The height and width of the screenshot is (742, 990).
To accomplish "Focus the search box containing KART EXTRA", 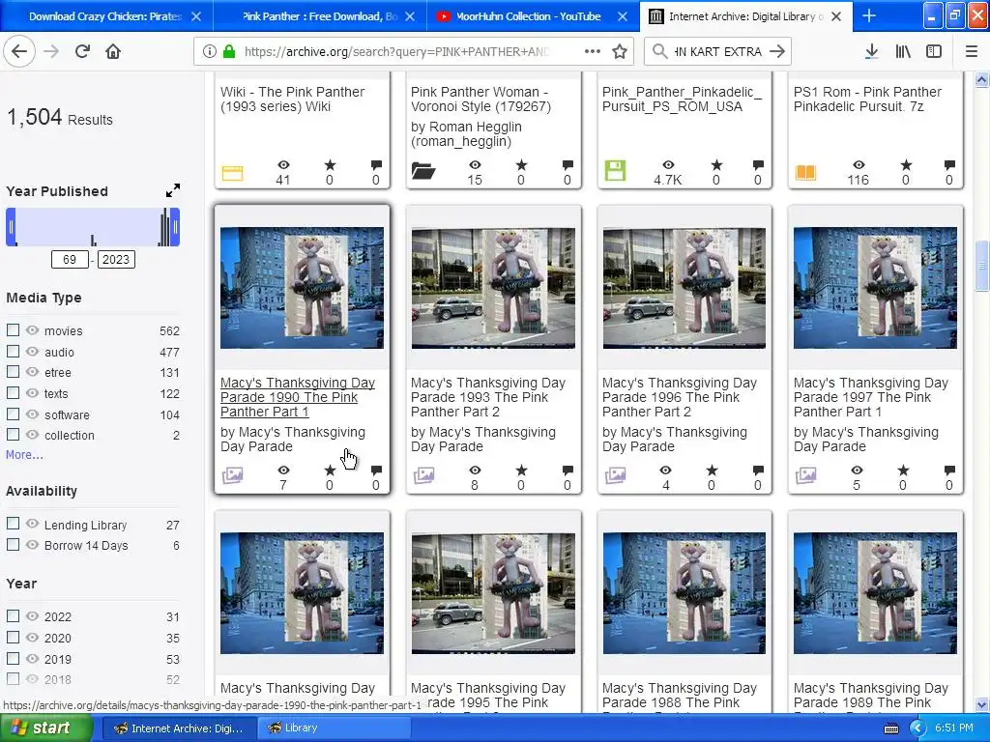I will (x=716, y=52).
